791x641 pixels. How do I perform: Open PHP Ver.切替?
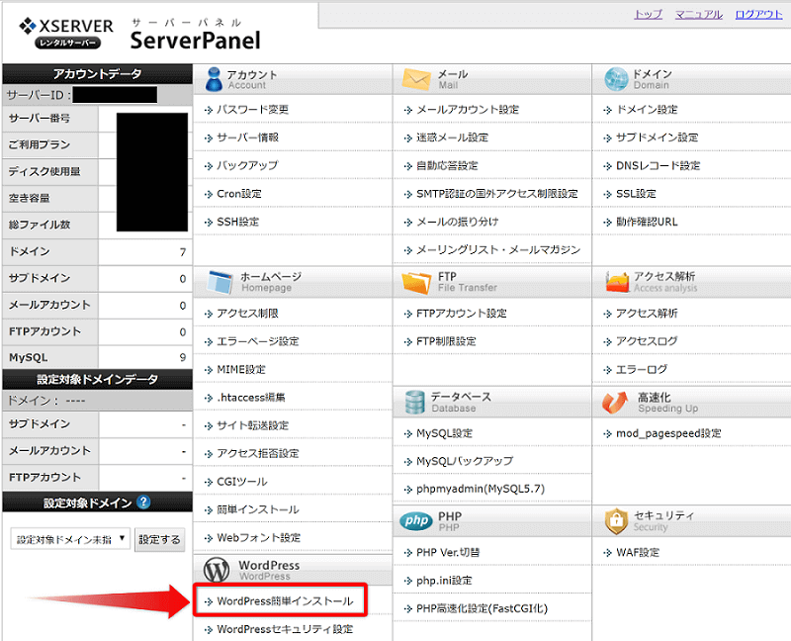[448, 553]
